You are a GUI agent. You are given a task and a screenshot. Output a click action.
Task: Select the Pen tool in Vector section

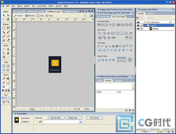click(8, 49)
